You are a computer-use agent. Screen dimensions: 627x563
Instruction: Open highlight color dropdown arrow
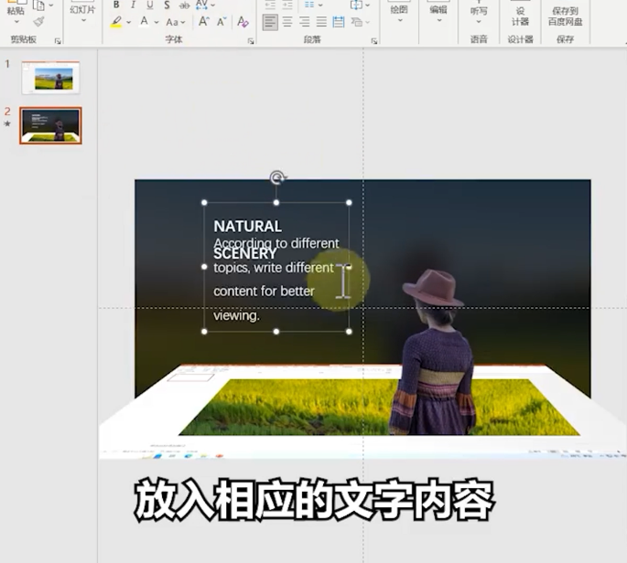tap(128, 22)
